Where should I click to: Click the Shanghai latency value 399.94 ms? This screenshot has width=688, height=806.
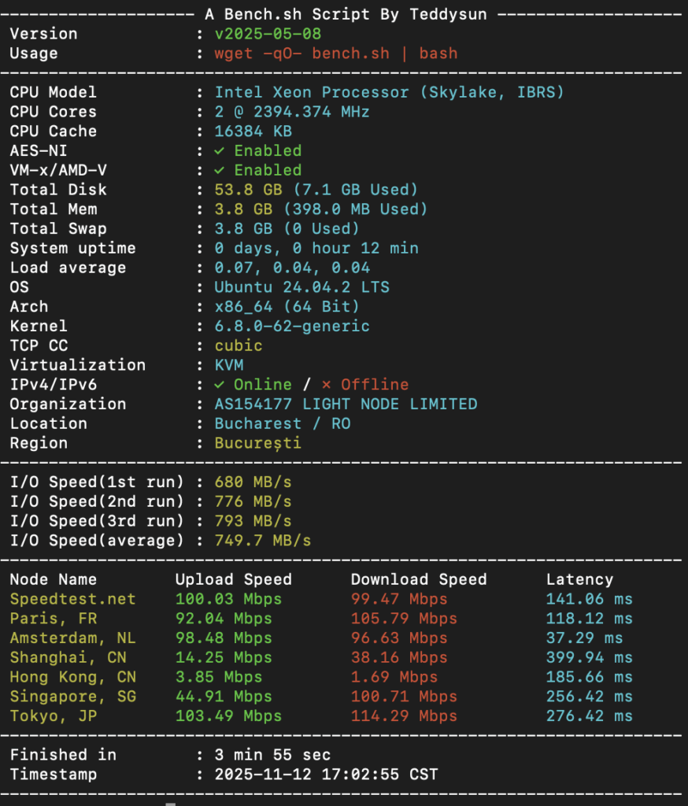click(589, 658)
